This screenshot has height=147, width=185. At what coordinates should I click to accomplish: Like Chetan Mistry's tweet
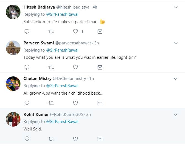click(x=75, y=103)
